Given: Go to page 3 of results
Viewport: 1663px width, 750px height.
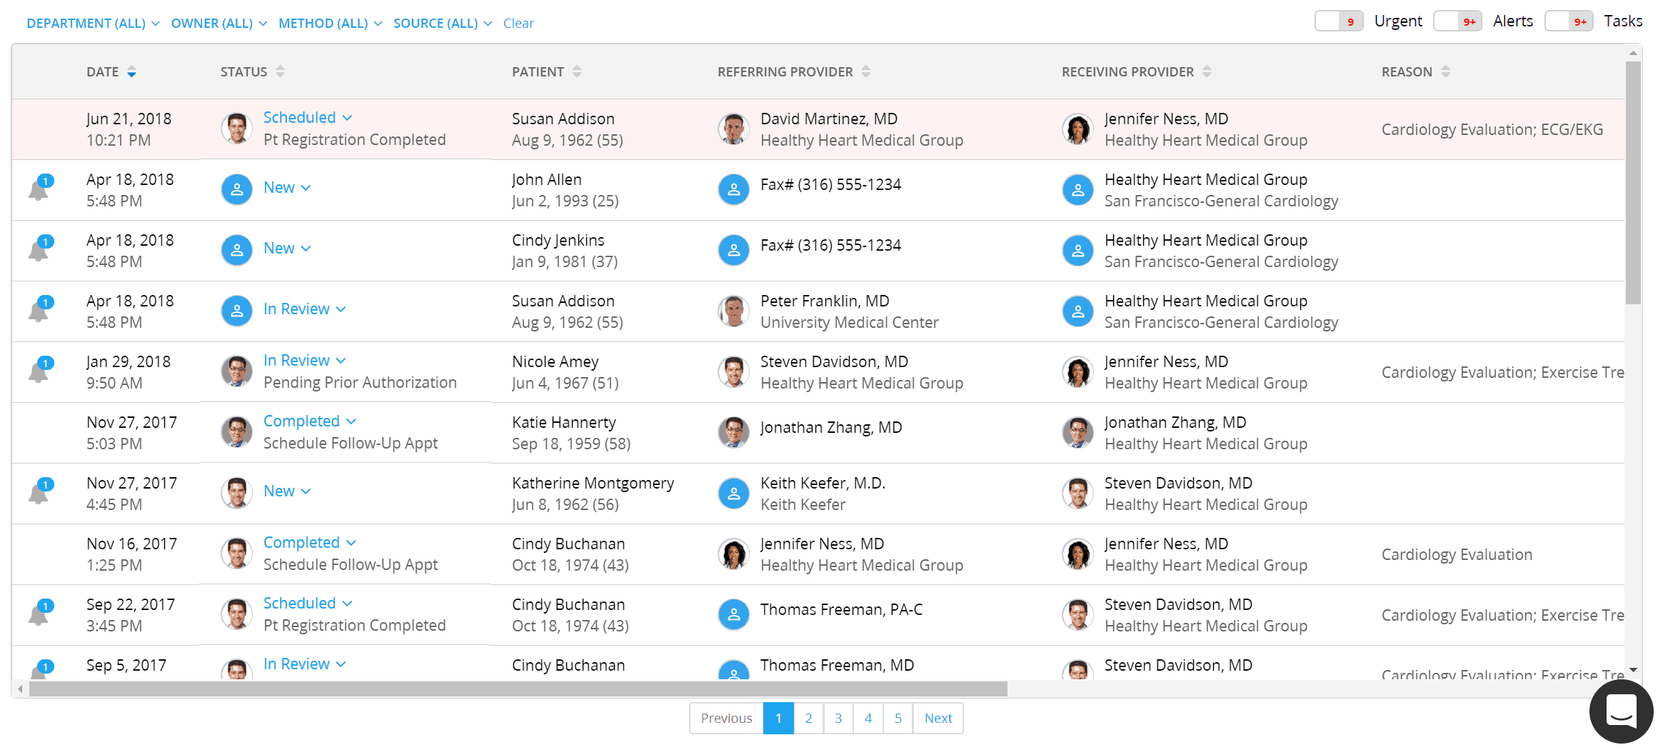Looking at the screenshot, I should pyautogui.click(x=838, y=718).
